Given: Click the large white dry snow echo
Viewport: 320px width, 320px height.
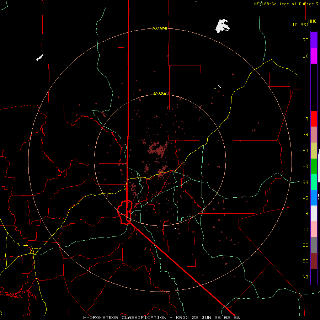Looking at the screenshot, I should 223,26.
